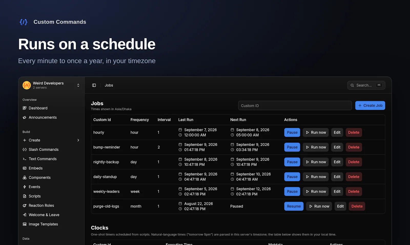Click the Slash Commands braces icon
Screen dimensions: 410x245
(25, 150)
